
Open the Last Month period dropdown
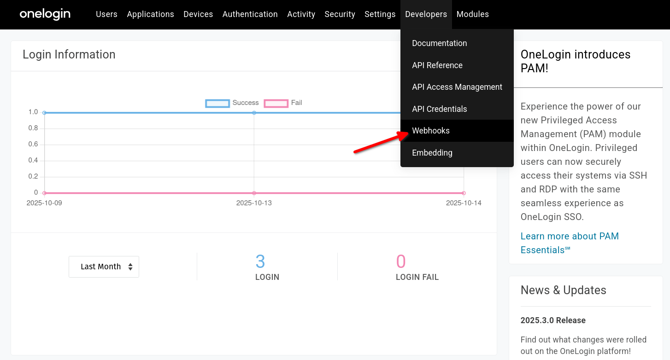[104, 267]
